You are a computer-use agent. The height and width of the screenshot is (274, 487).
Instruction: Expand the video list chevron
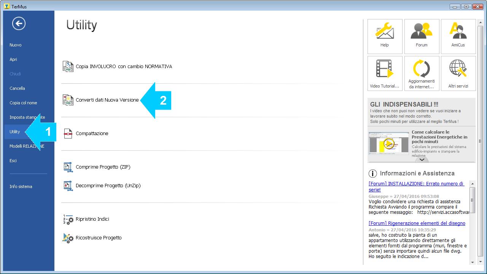422,159
